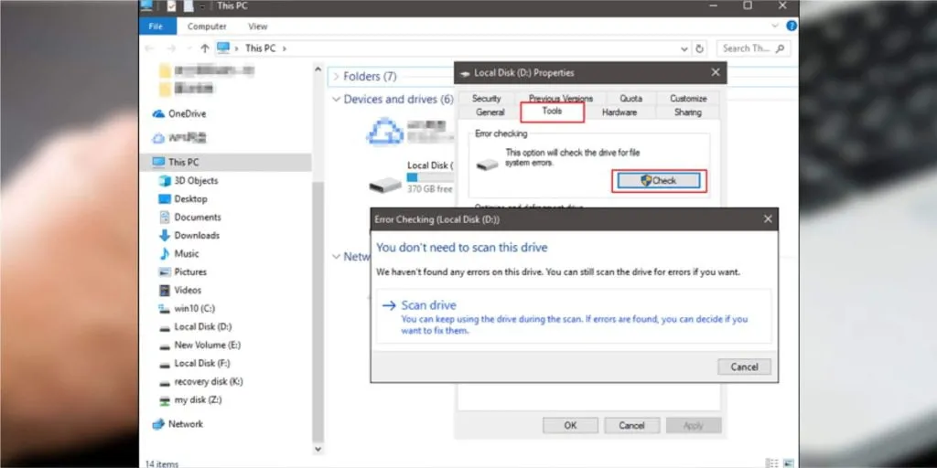Select the Local Disk hard drive icon in main pane

point(385,185)
